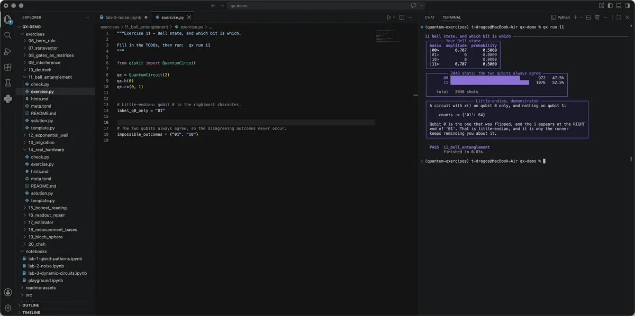Switch to lab-2-noise.ipynb editor tab
This screenshot has height=316, width=635.
tap(123, 17)
